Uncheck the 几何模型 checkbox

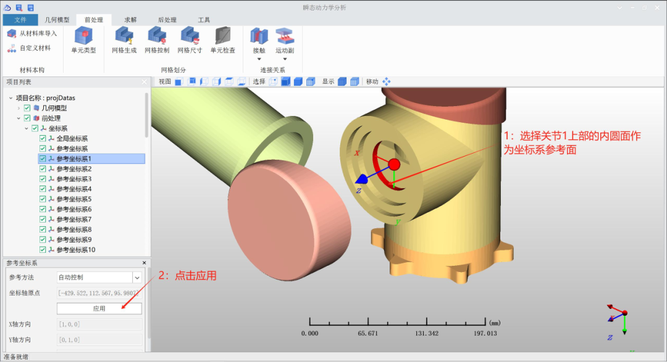coord(27,108)
